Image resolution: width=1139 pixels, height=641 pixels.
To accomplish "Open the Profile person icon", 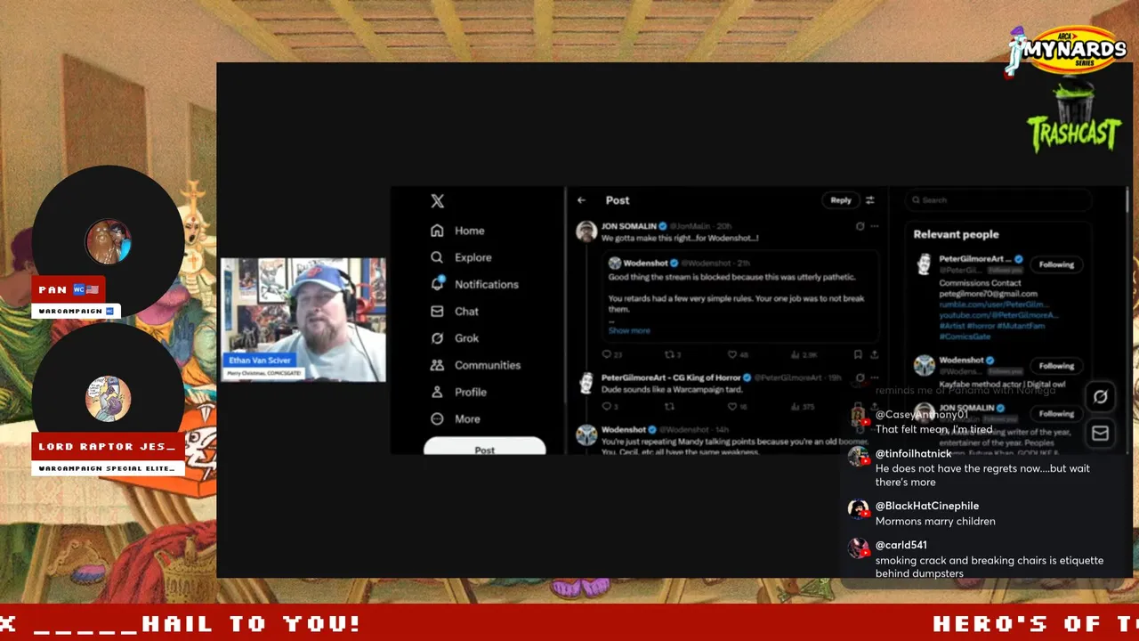I will coord(437,392).
